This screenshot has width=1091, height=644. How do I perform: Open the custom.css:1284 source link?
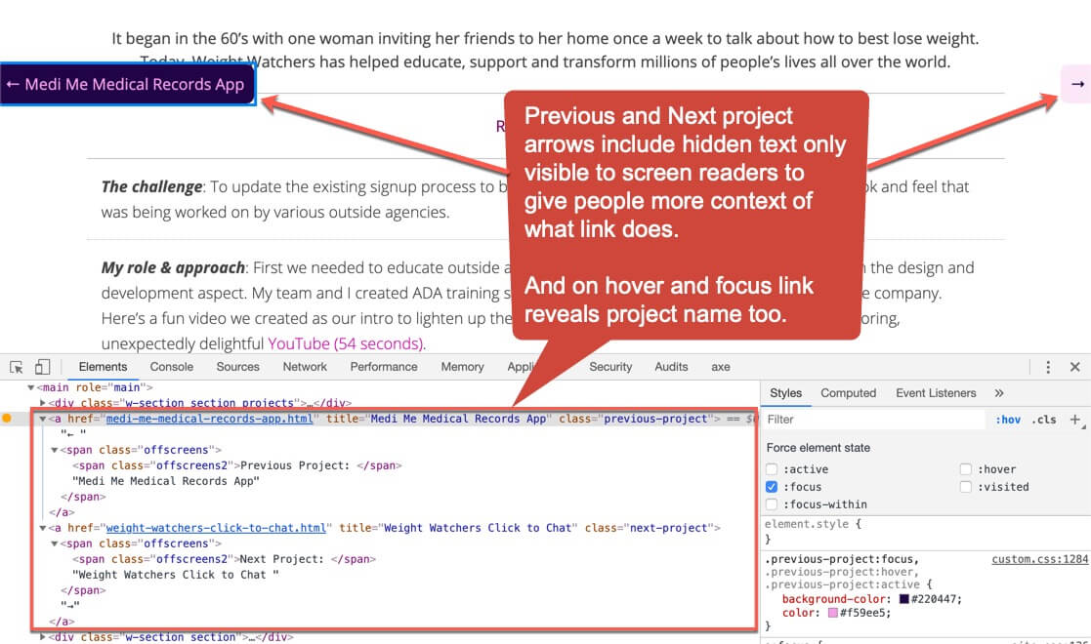[1039, 559]
